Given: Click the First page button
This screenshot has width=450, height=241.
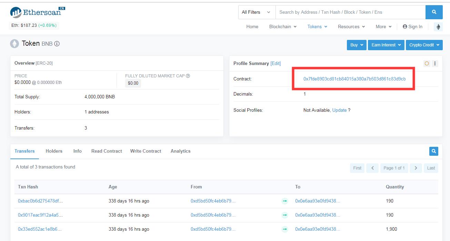Looking at the screenshot, I should pyautogui.click(x=357, y=168).
